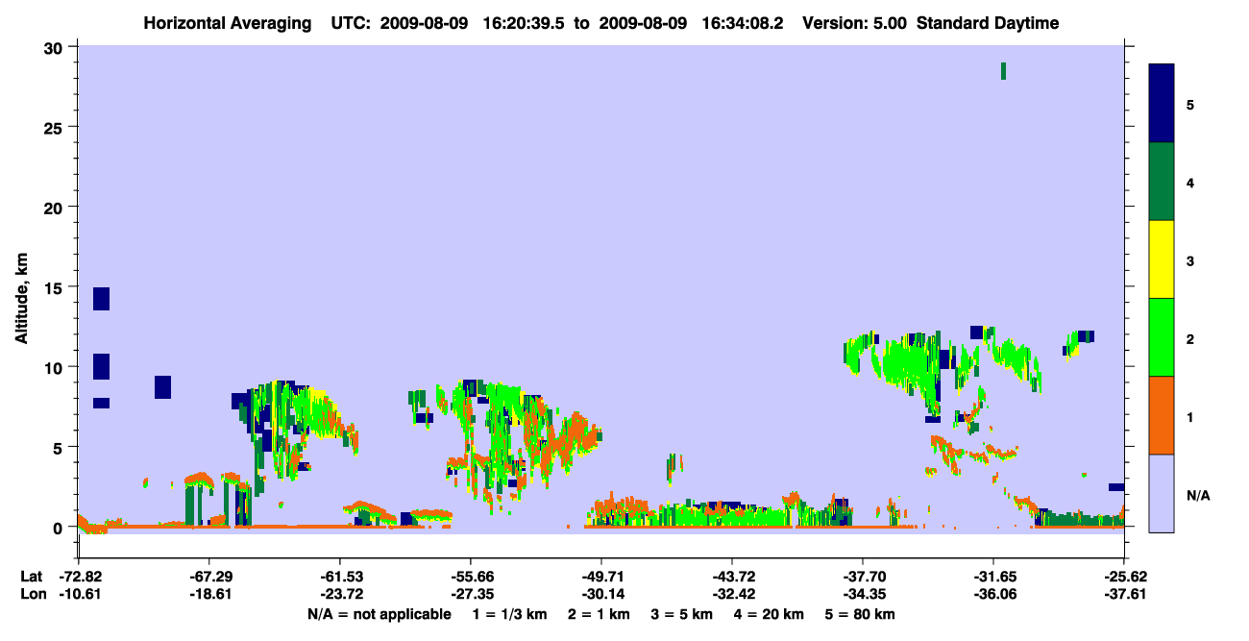This screenshot has height=641, width=1249.
Task: Click the dark green colorbar segment labeled 4
Action: 1162,182
